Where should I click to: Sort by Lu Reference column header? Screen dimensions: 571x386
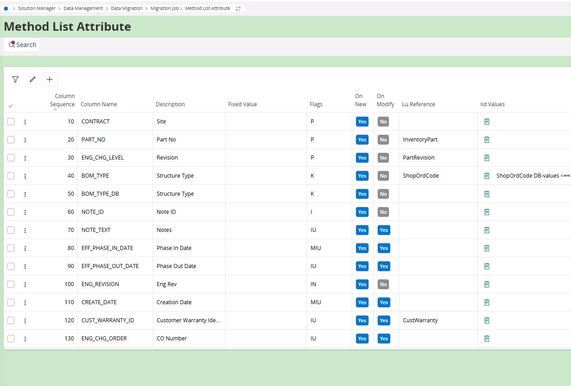(418, 104)
